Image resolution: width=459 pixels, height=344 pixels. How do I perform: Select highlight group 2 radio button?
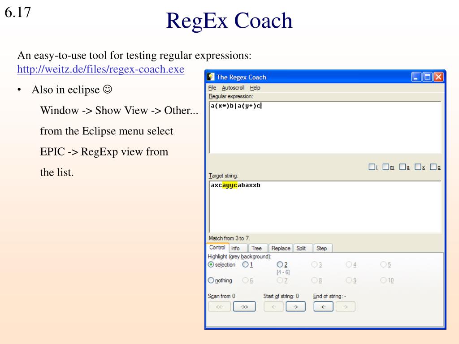(x=280, y=264)
